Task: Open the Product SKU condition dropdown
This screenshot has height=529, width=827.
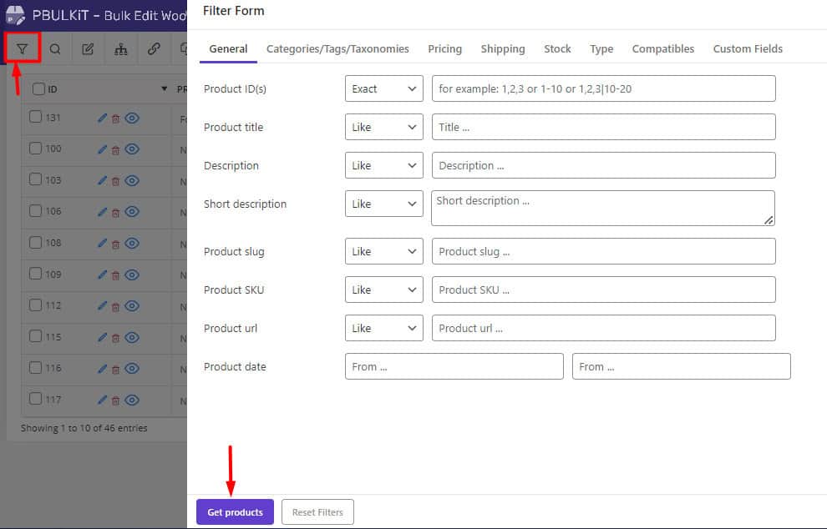Action: point(383,290)
